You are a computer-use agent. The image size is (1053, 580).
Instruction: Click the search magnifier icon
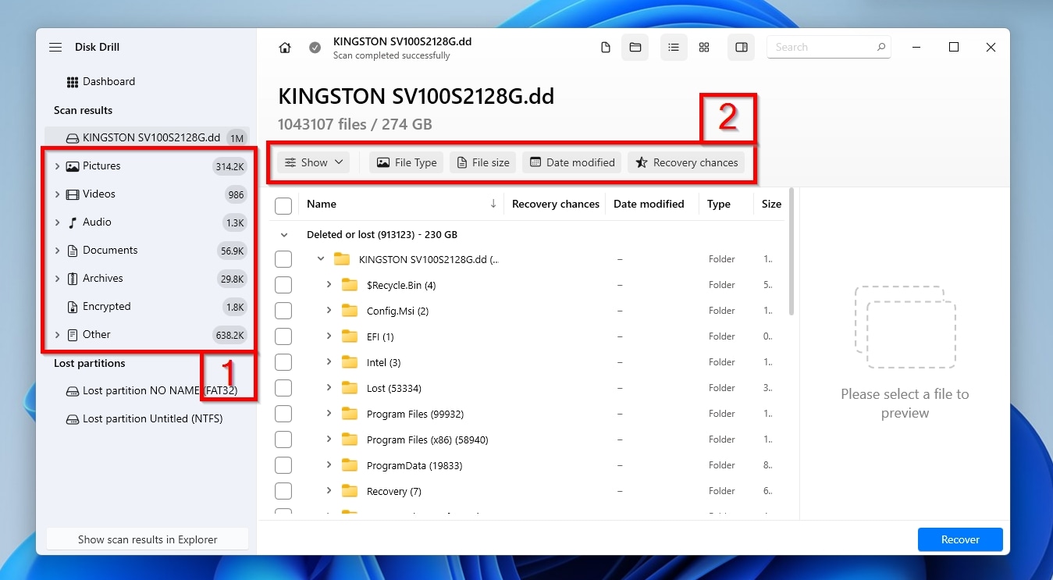pyautogui.click(x=880, y=48)
